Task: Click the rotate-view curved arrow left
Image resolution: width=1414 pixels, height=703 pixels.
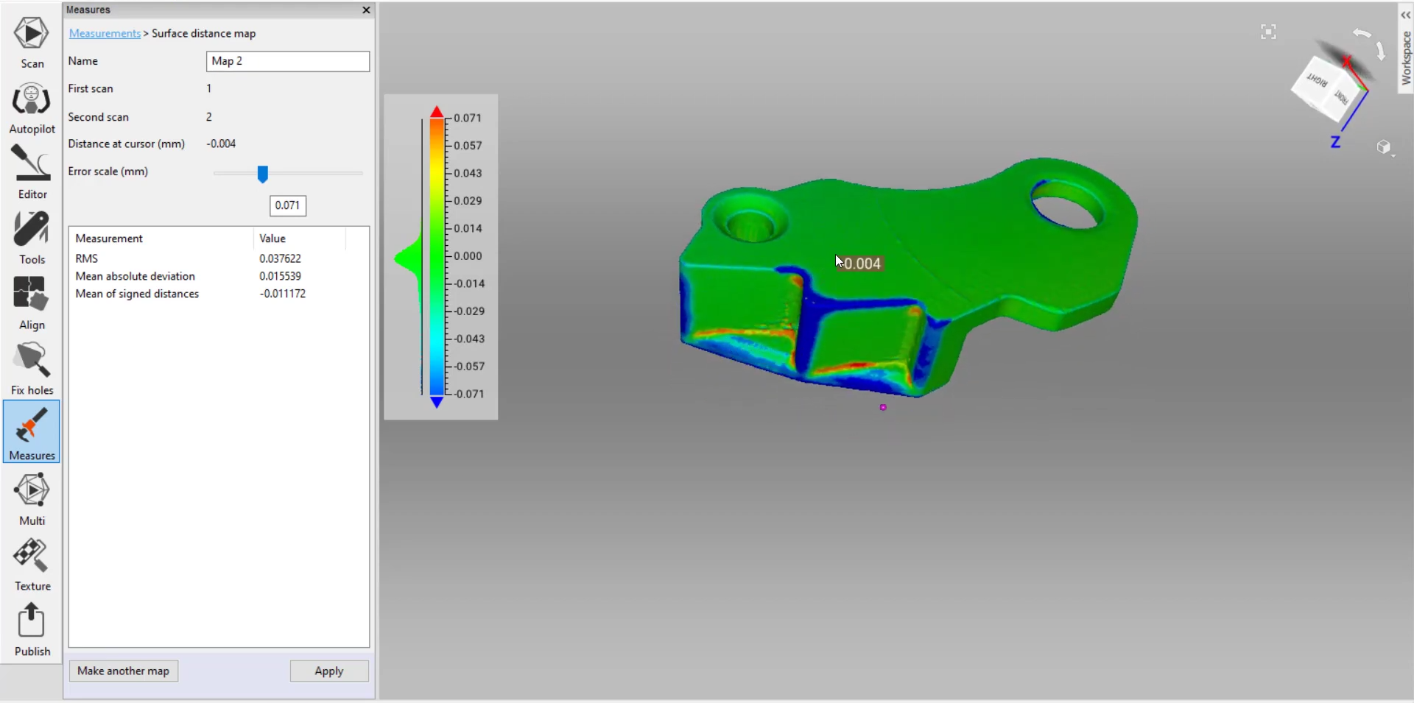Action: 1362,33
